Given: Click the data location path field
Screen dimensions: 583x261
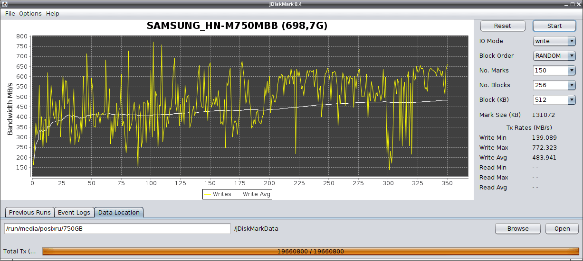Looking at the screenshot, I should (x=117, y=228).
